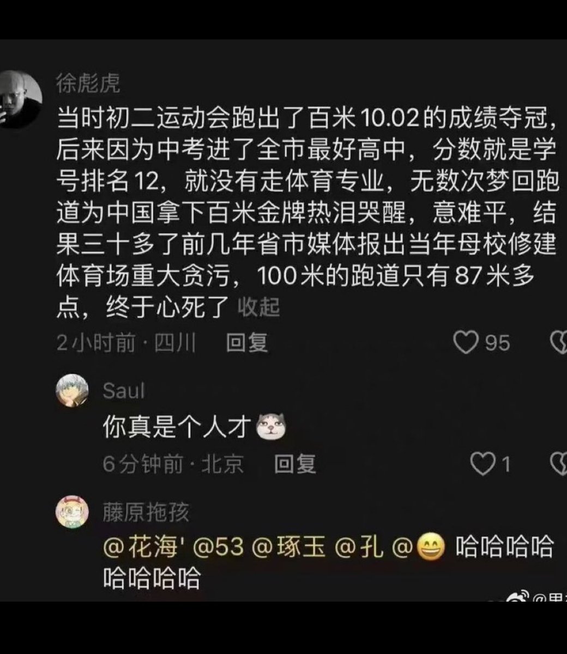Screen dimensions: 567x654
Task: Open 藤原拖孩's avatar picture
Action: click(x=72, y=512)
